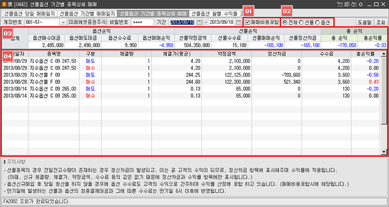Click the 총손익률 column header in lower table
Screen dimensions: 389x207
[366, 54]
